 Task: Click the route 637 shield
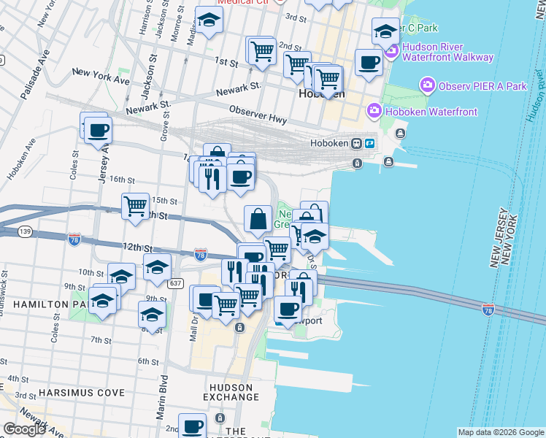click(175, 283)
